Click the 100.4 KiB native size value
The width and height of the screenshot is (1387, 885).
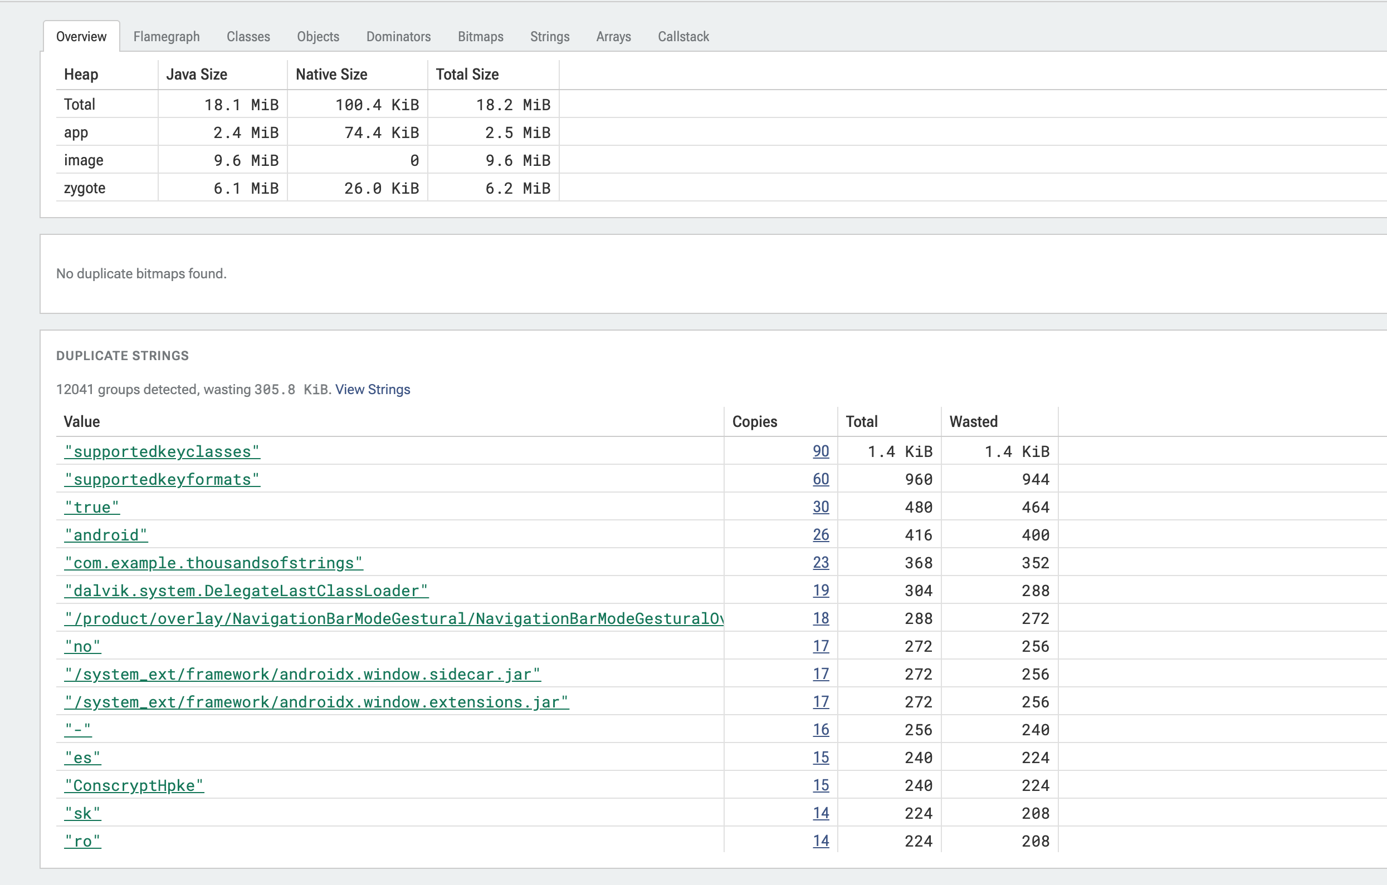coord(377,105)
